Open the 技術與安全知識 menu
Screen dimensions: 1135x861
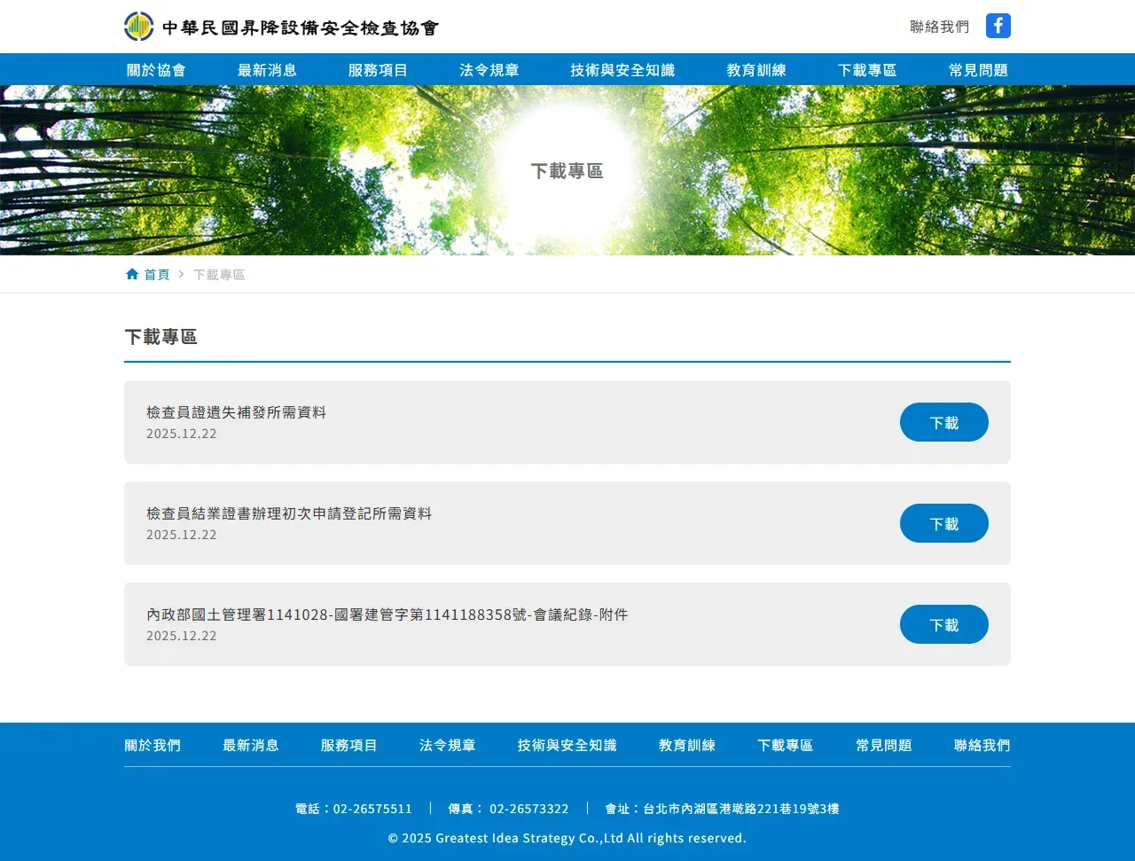(622, 69)
